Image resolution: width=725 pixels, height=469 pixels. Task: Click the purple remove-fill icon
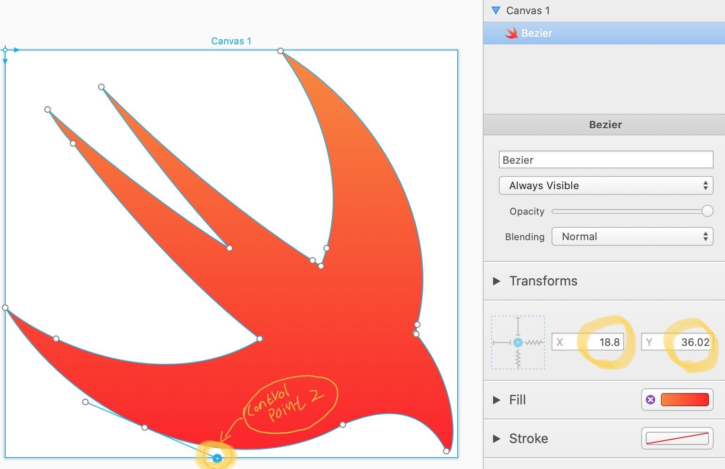tap(651, 400)
